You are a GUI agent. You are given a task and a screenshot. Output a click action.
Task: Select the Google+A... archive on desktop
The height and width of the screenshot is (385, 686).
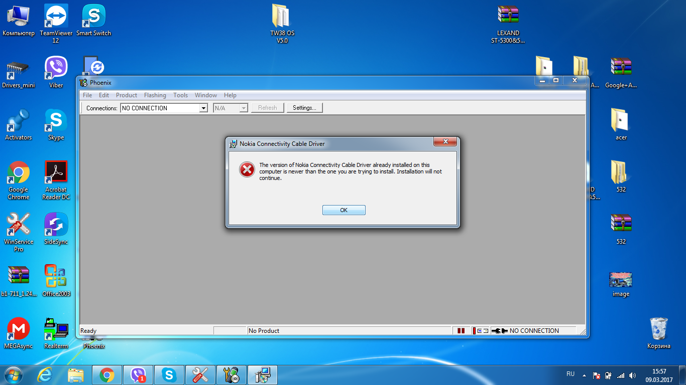pos(621,73)
